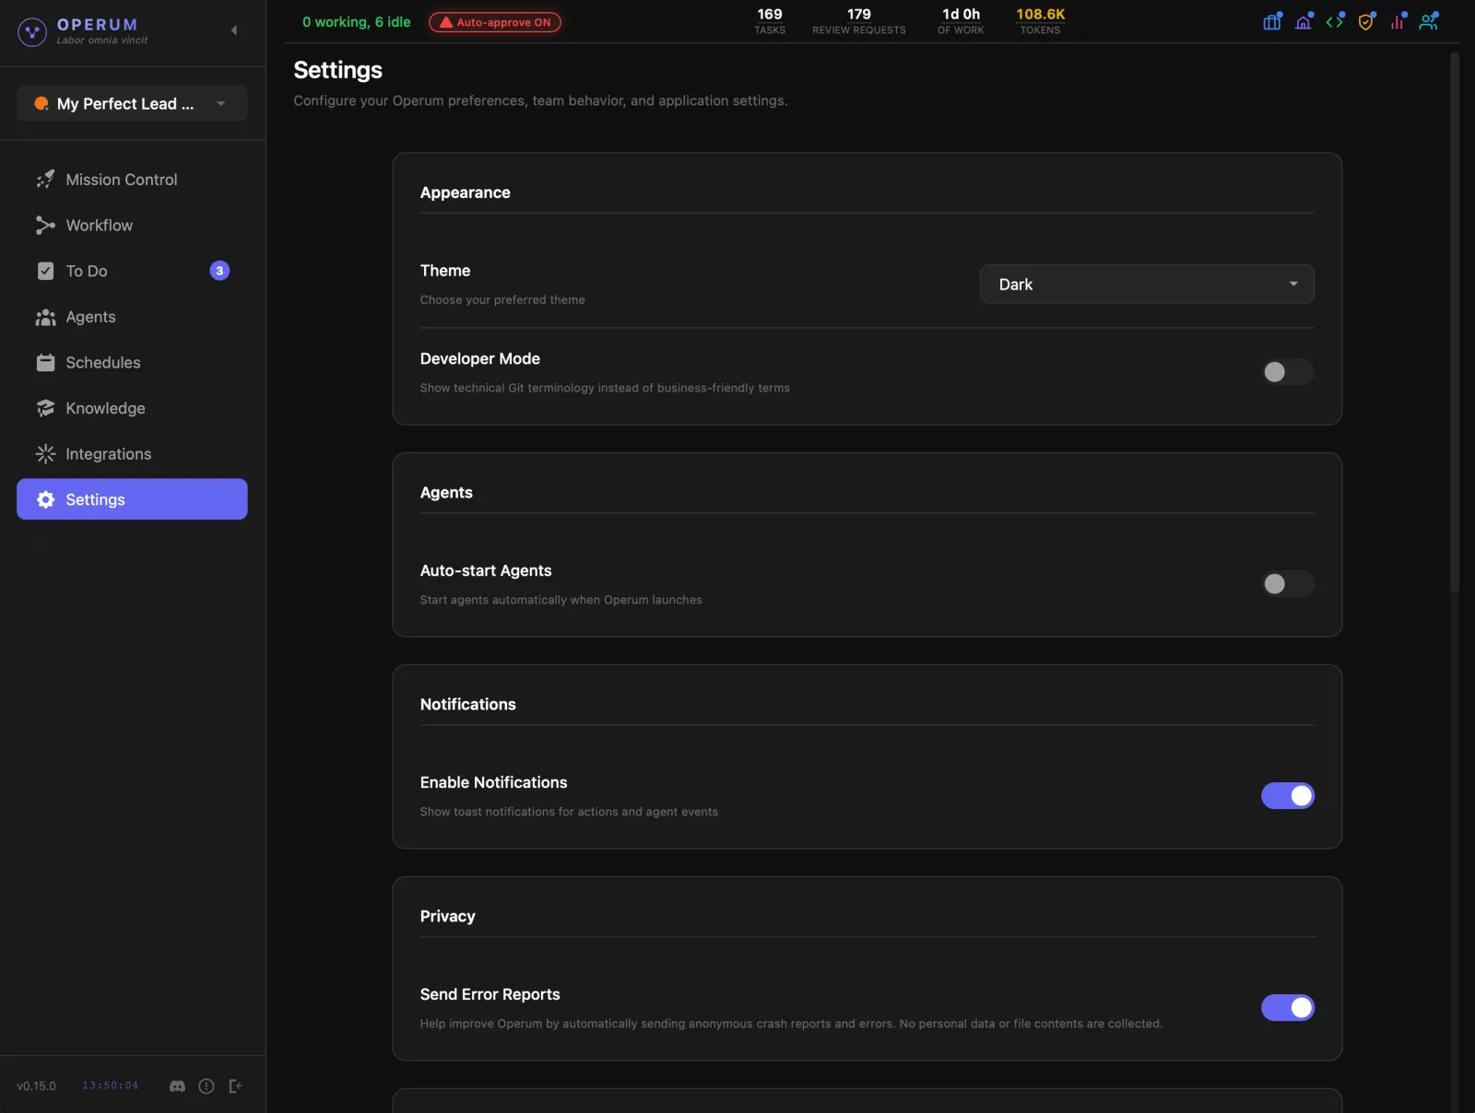Click the home icon in the top toolbar

pyautogui.click(x=1304, y=20)
